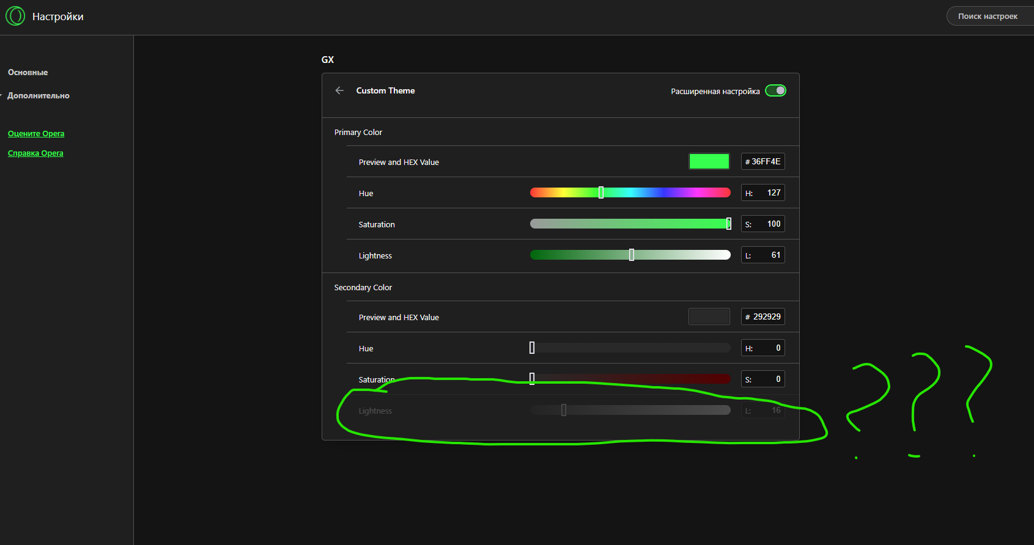The image size is (1034, 545).
Task: Expand Дополнительно section in sidebar
Action: click(x=38, y=95)
